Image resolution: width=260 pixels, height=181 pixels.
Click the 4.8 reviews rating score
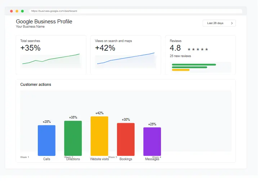click(175, 48)
